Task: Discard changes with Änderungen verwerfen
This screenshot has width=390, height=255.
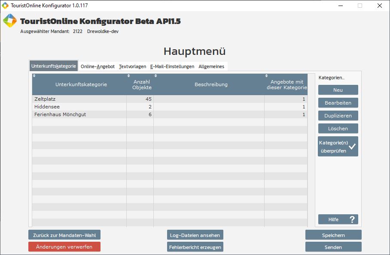Action: 64,247
